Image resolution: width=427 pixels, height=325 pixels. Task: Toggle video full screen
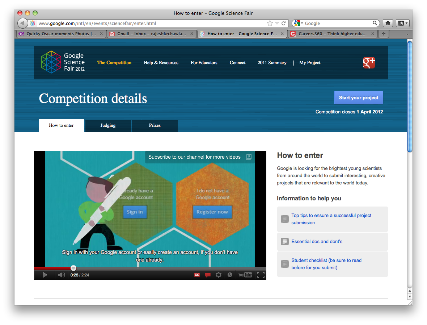click(261, 275)
